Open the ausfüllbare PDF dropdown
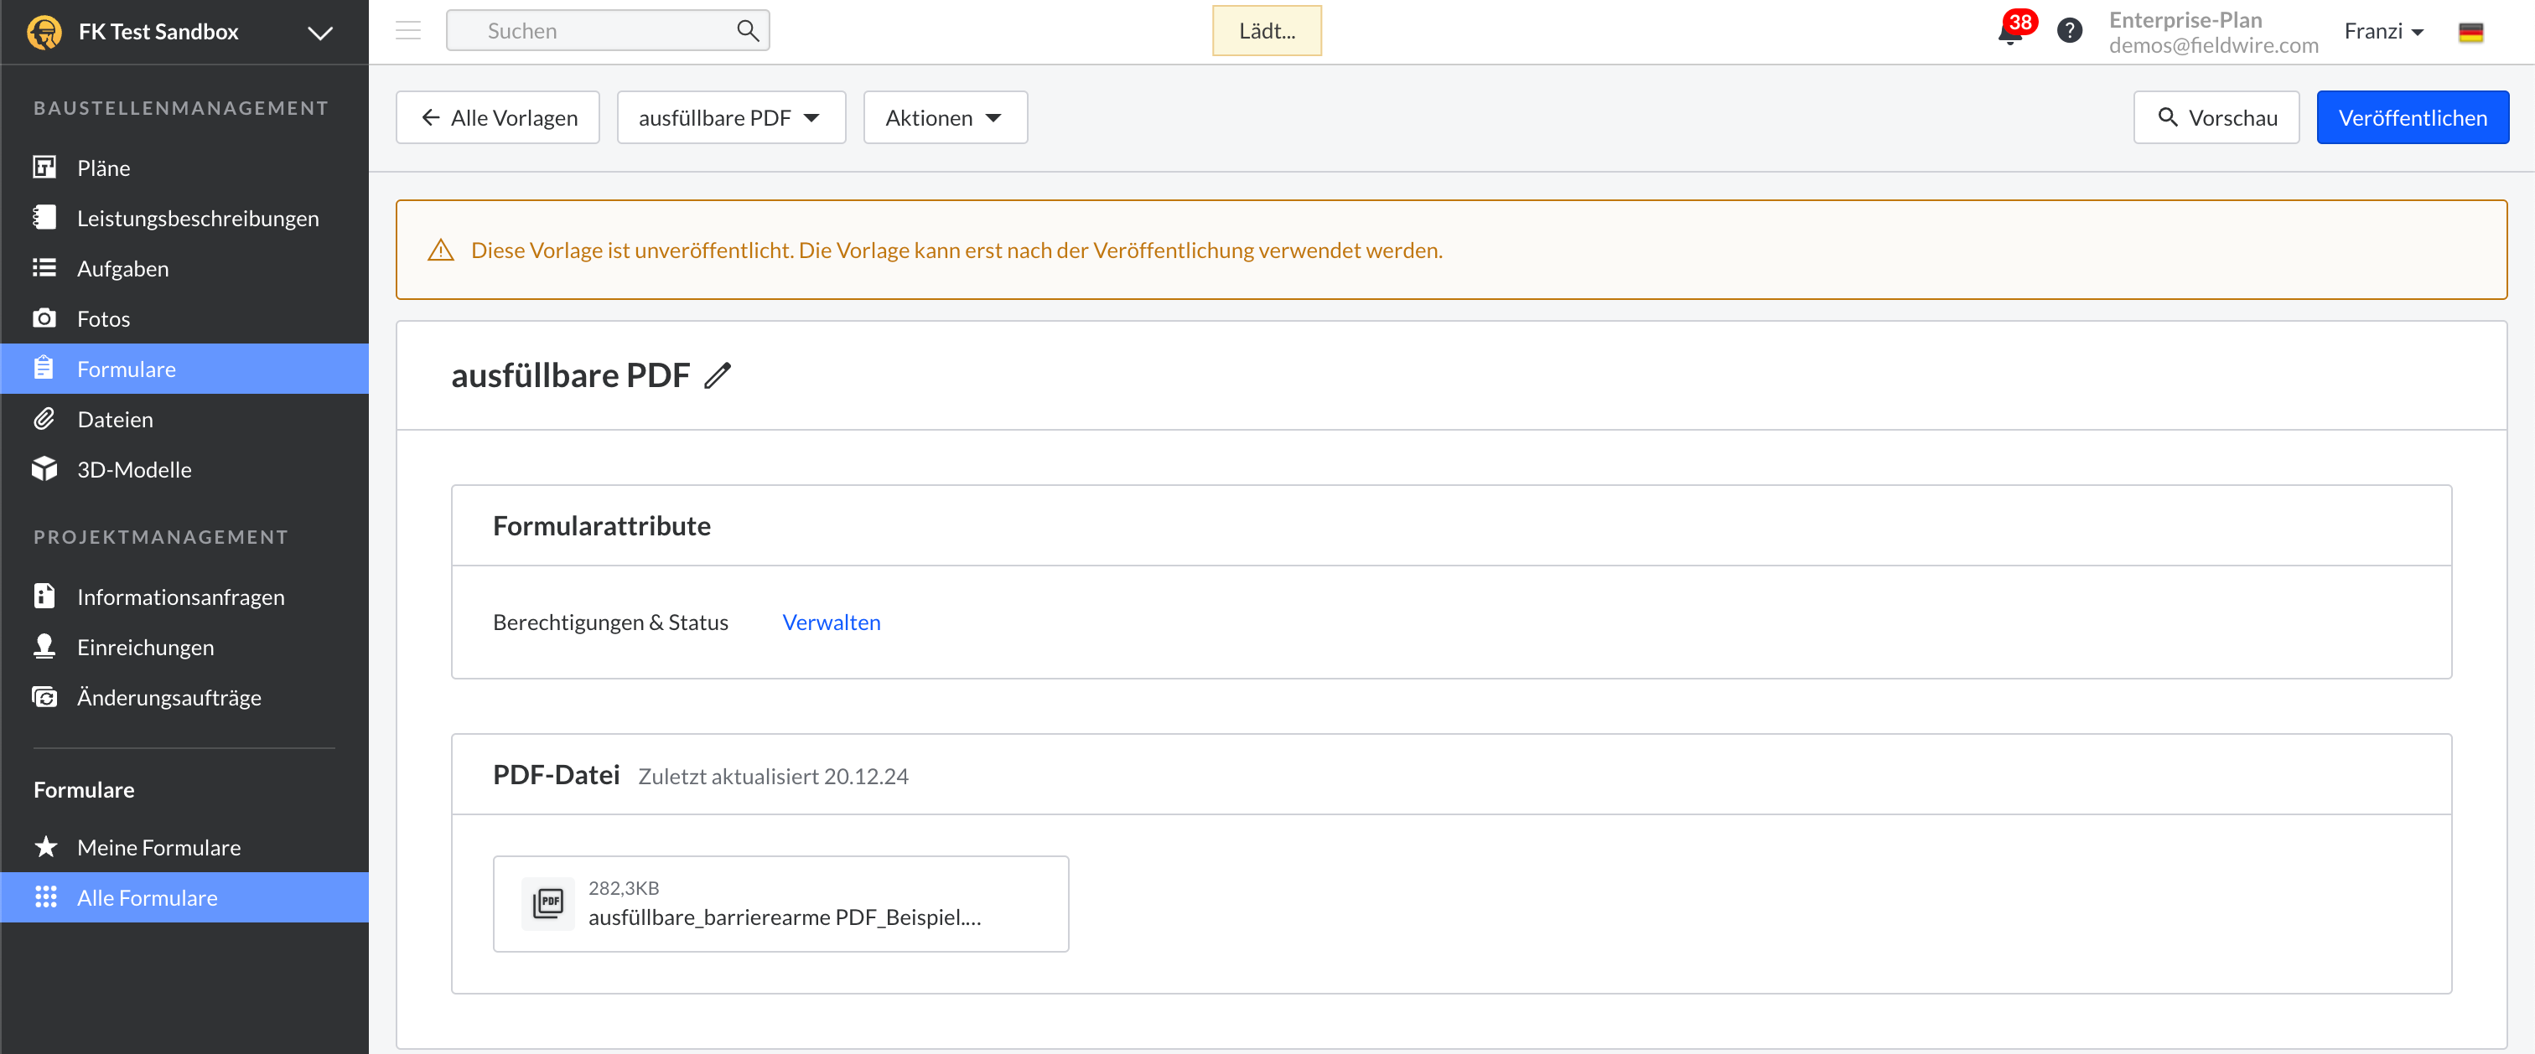 [x=731, y=117]
